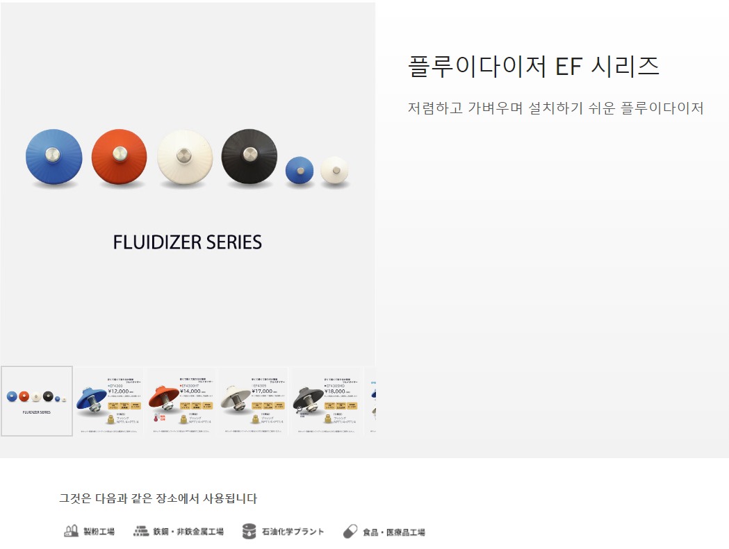Screen dimensions: 729x549
Task: Click the food and pharmaceutical capsule icon
Action: point(350,532)
